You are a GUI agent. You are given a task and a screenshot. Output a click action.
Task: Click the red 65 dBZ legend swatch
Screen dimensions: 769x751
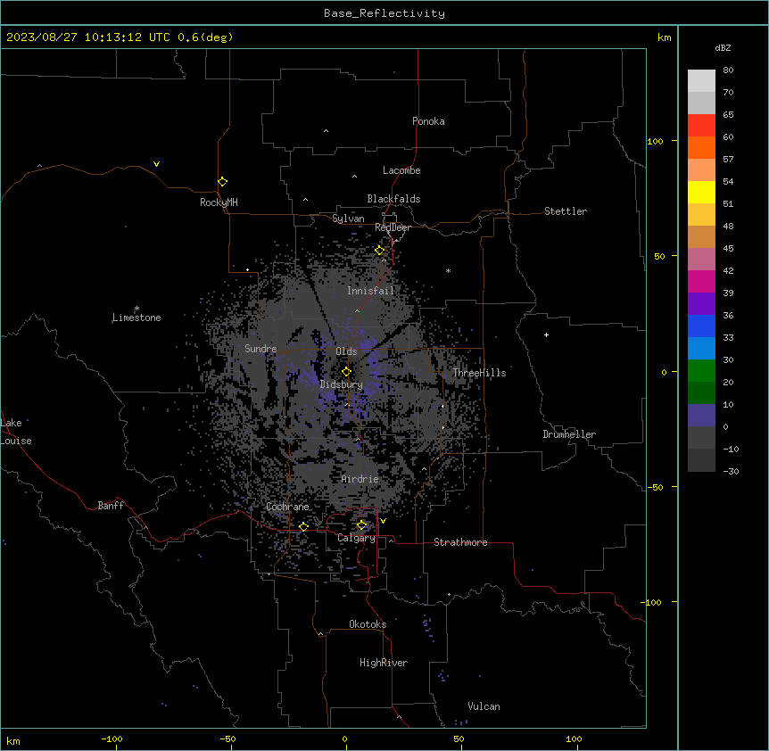(701, 126)
